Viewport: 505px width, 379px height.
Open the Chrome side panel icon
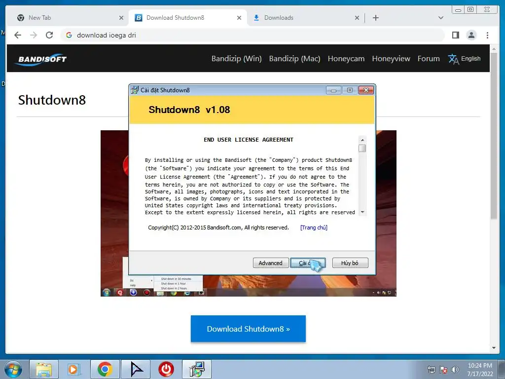click(x=455, y=35)
